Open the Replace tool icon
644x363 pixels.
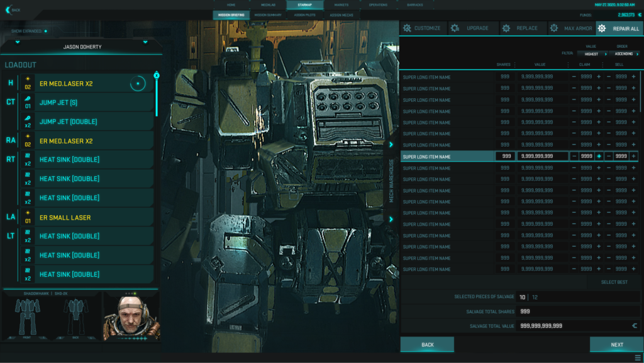coord(506,28)
